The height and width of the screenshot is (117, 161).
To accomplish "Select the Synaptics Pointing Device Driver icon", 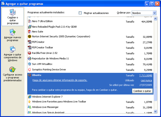I will (30, 70).
